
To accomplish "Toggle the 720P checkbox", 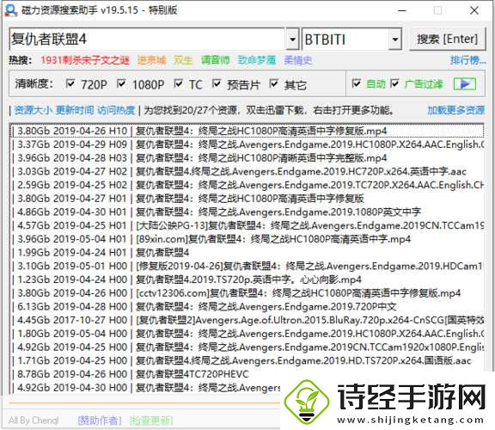I will 70,83.
